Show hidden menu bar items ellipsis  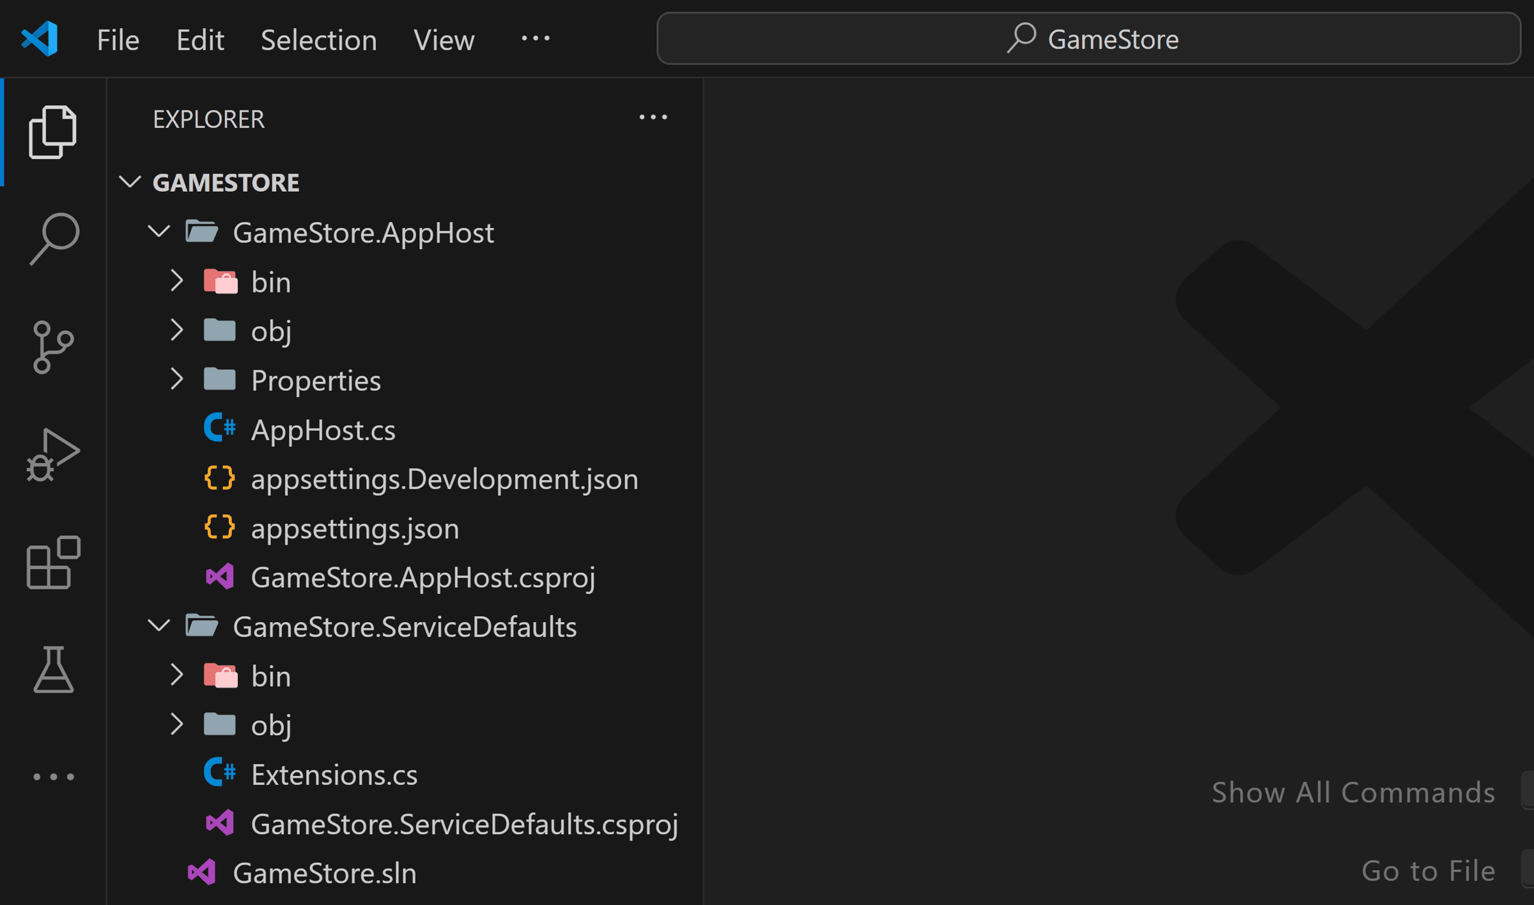(x=536, y=38)
